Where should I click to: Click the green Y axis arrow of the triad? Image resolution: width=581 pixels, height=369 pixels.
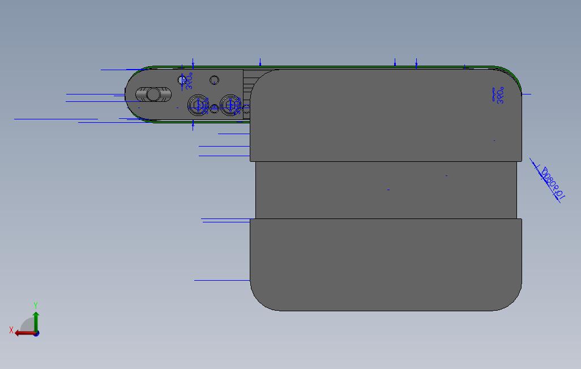tap(36, 321)
